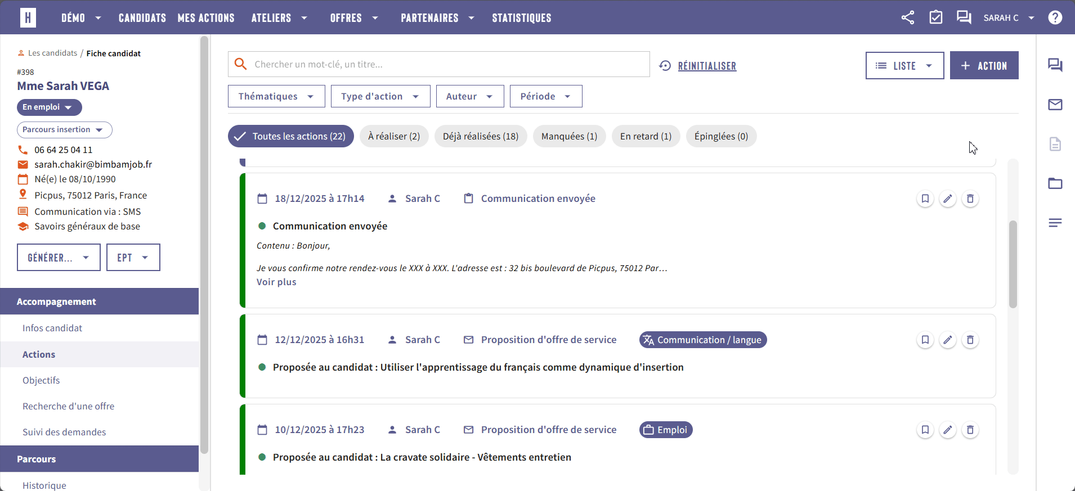1075x491 pixels.
Task: Edit the 12/12/2025 action card
Action: 948,340
